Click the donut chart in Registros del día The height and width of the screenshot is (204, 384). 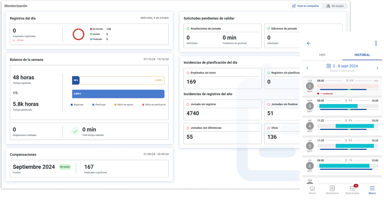point(78,34)
